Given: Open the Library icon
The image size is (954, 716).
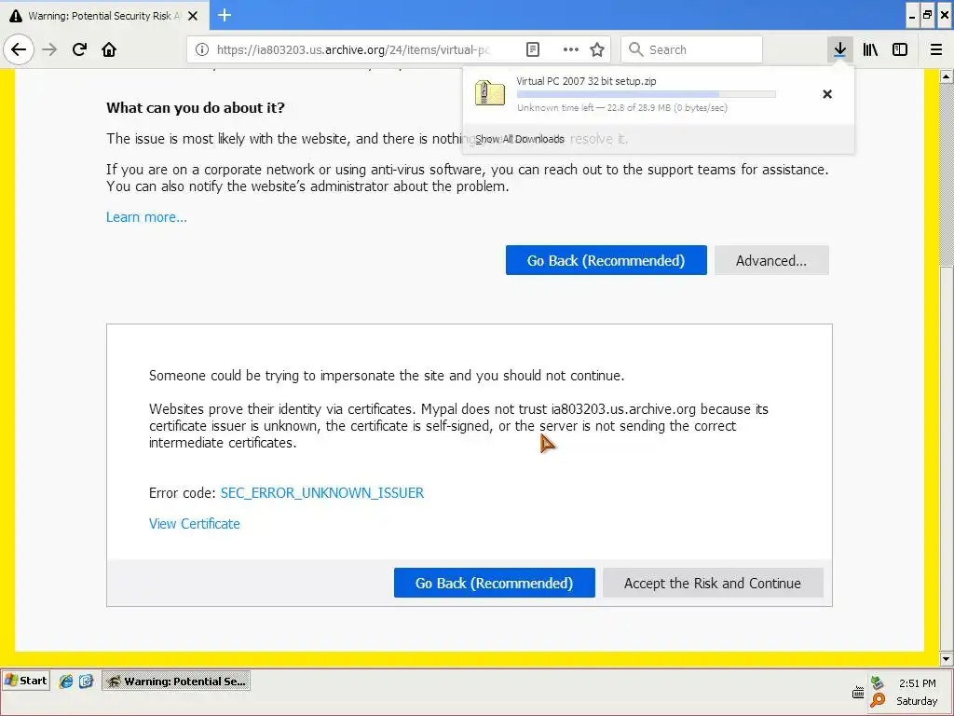Looking at the screenshot, I should (870, 49).
